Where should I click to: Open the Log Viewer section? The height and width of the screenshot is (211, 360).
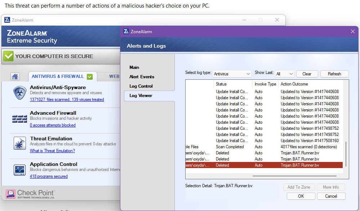tap(141, 96)
